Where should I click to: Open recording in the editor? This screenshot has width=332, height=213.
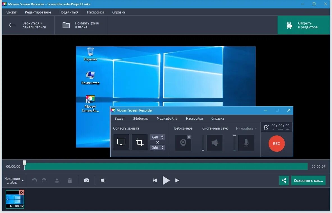(x=303, y=25)
